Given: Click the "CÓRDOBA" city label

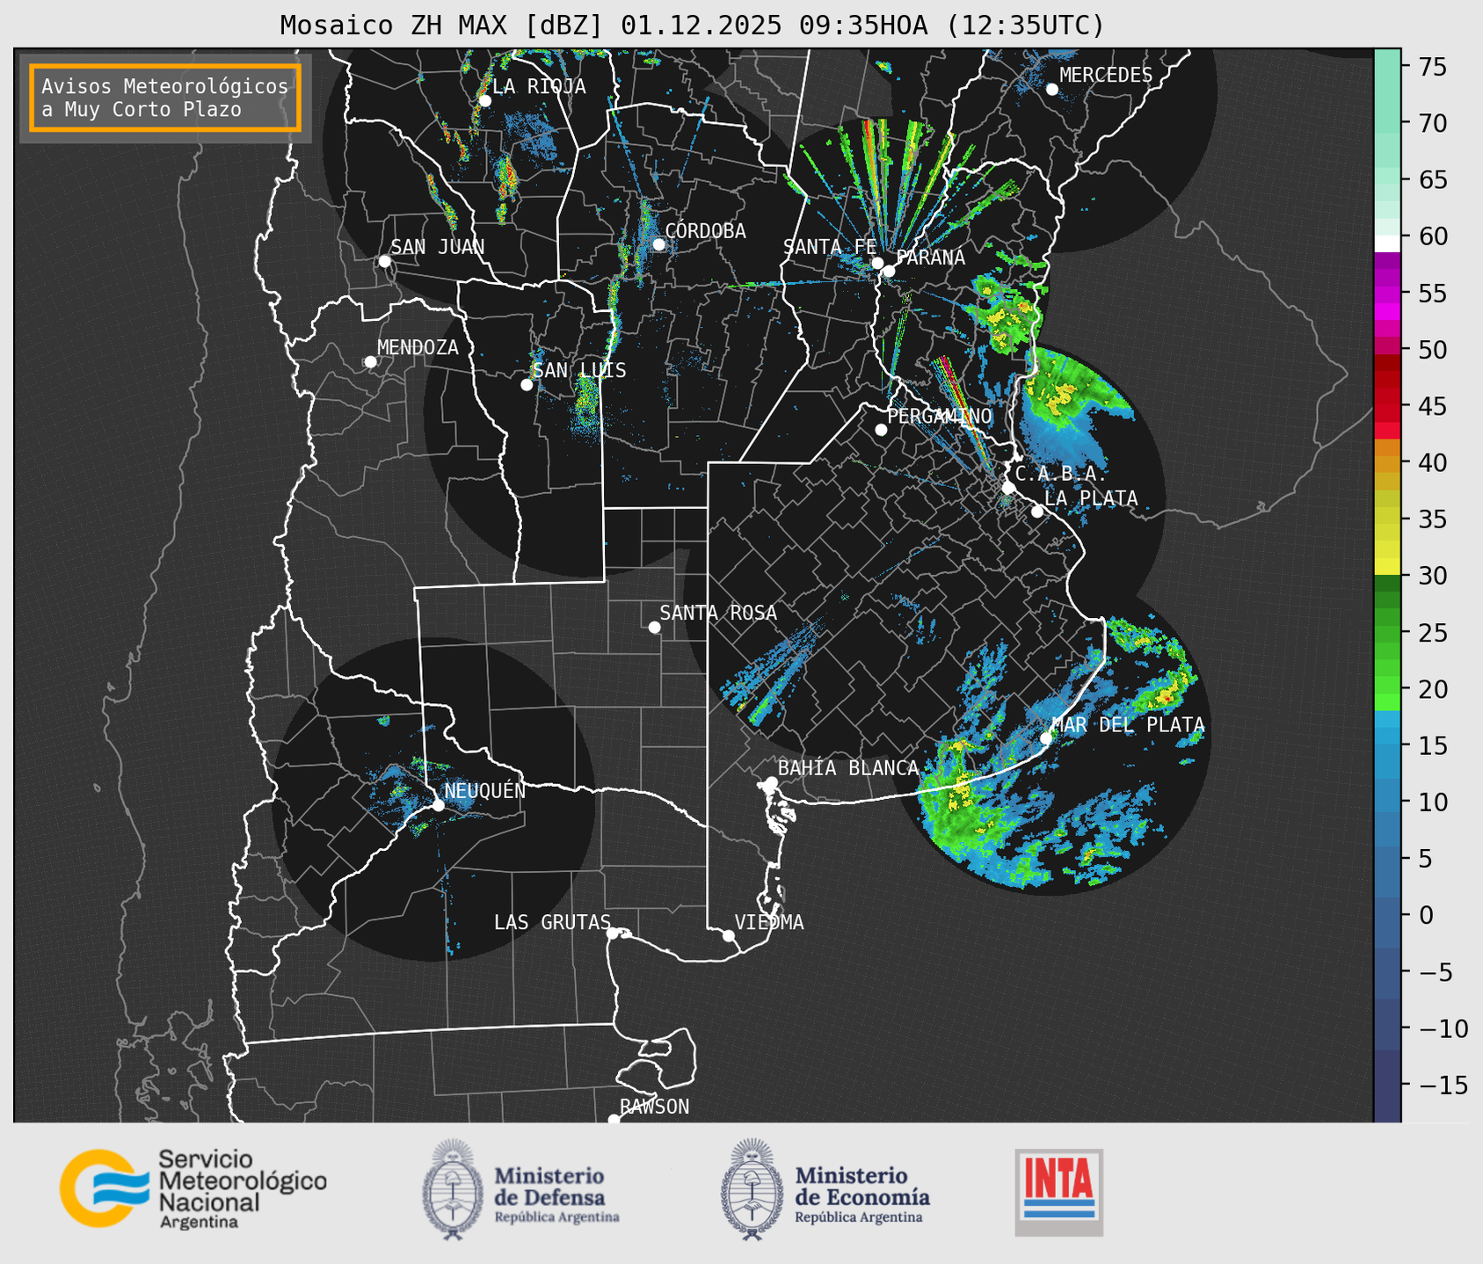Looking at the screenshot, I should click(x=705, y=230).
